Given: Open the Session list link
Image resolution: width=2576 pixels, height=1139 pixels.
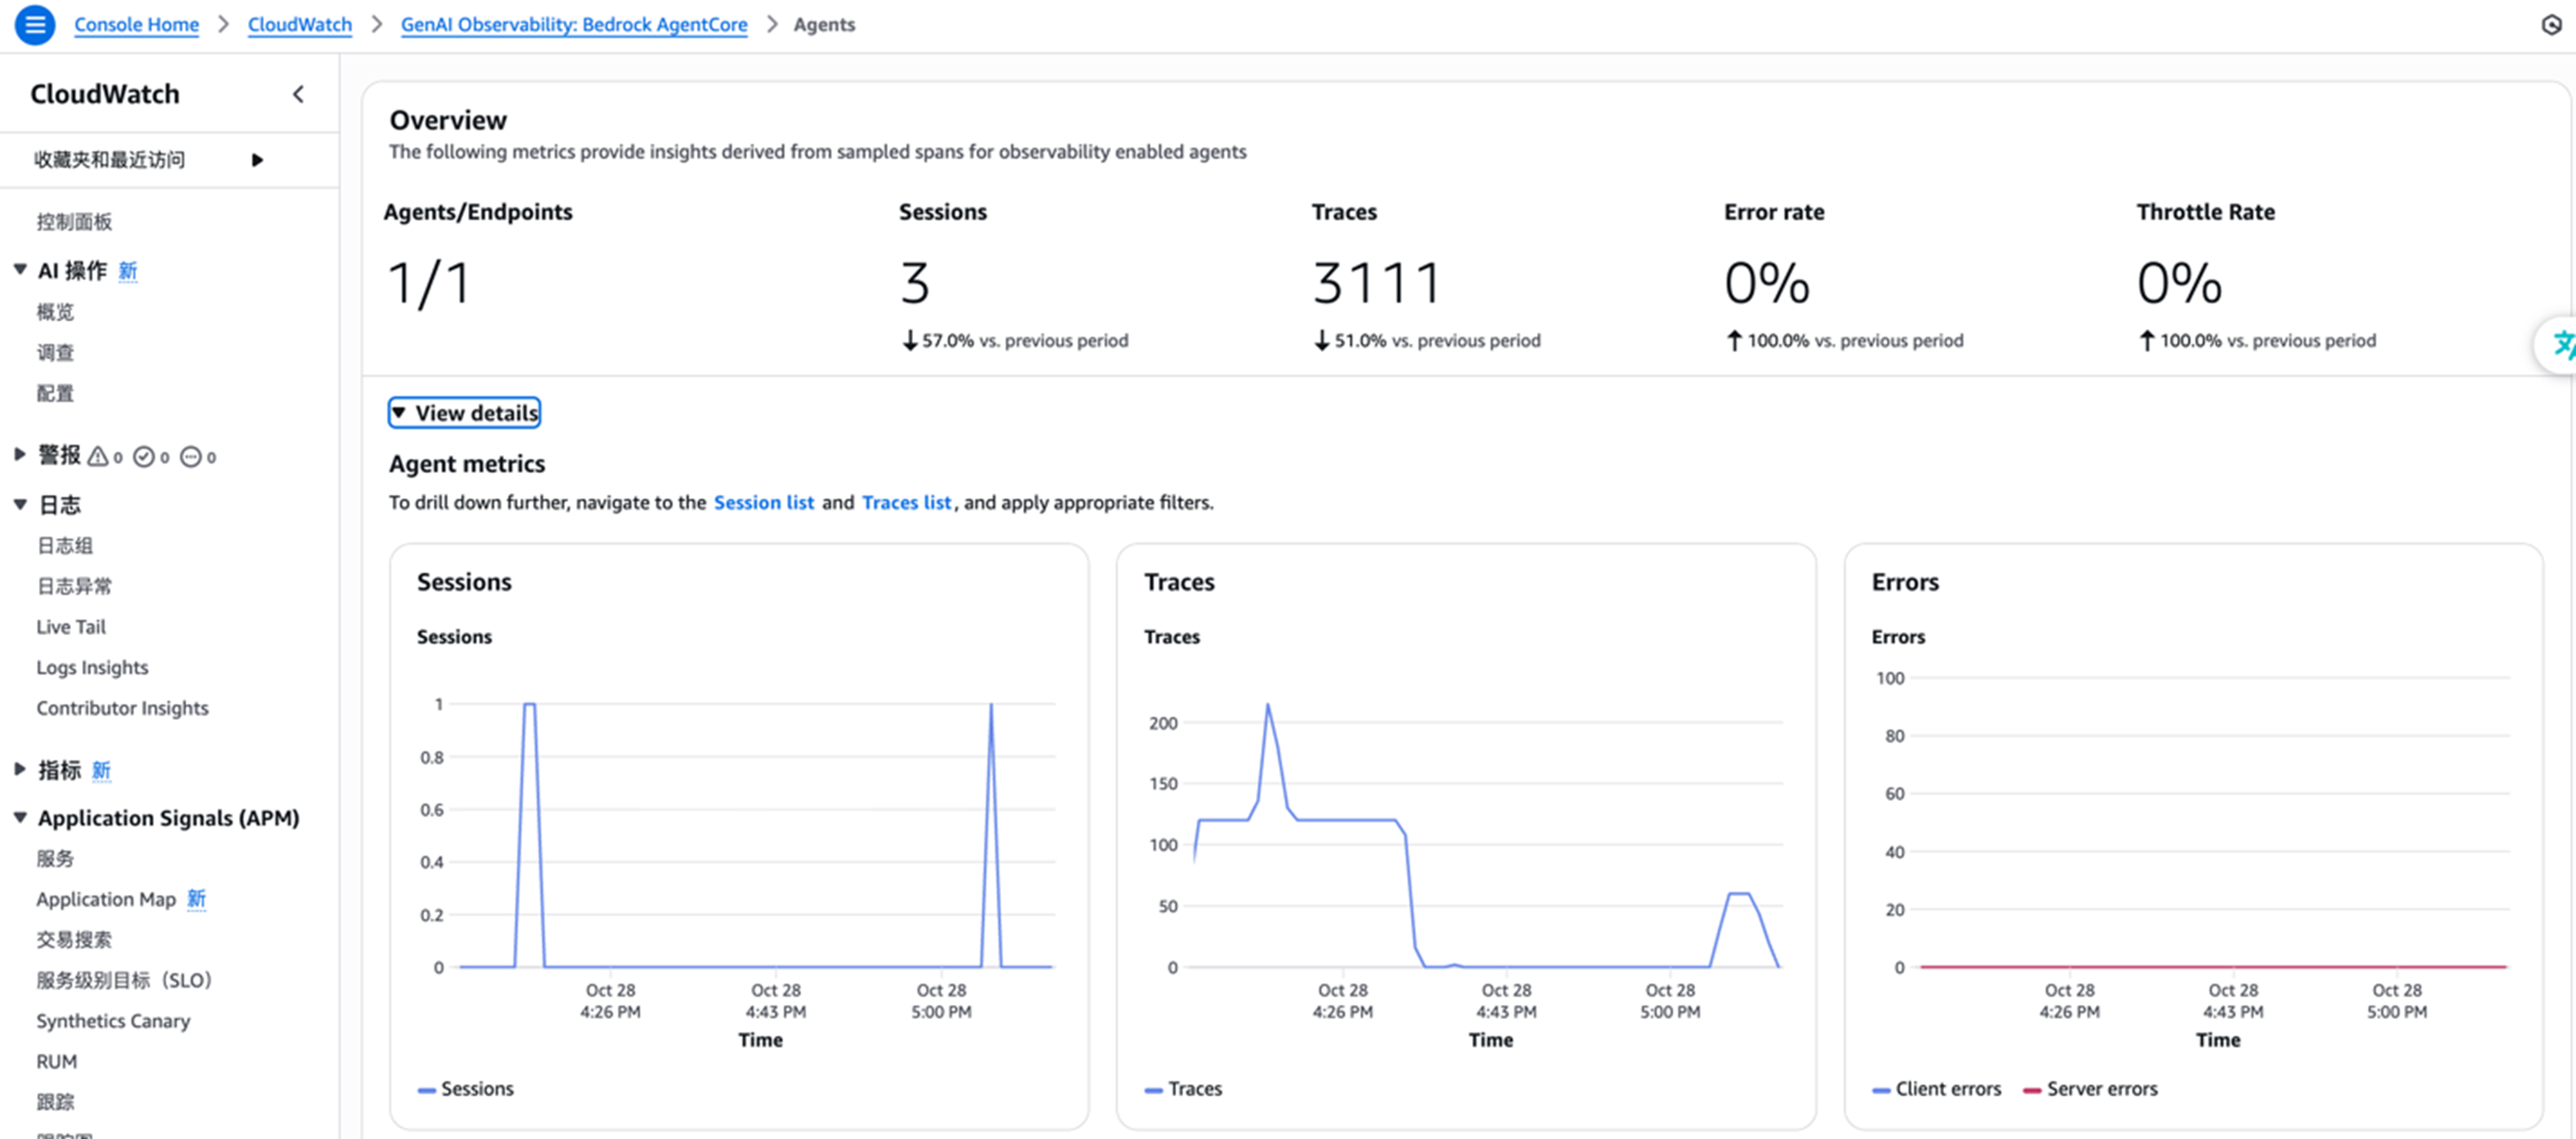Looking at the screenshot, I should tap(763, 502).
